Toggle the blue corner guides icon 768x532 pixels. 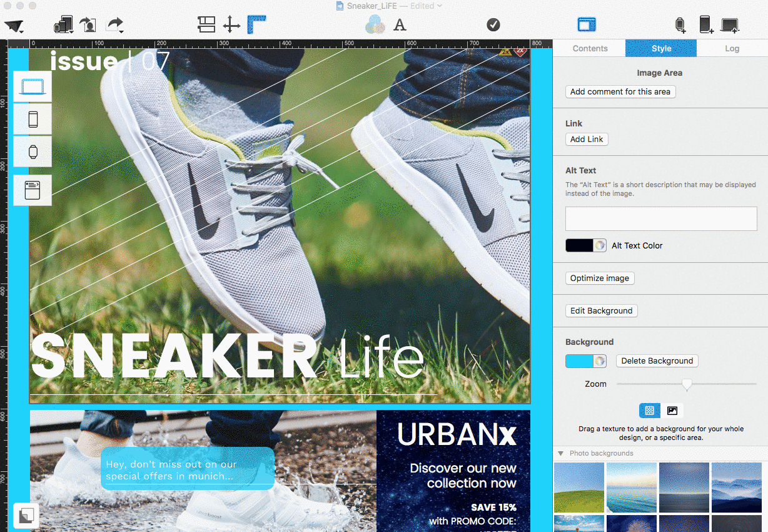tap(256, 25)
